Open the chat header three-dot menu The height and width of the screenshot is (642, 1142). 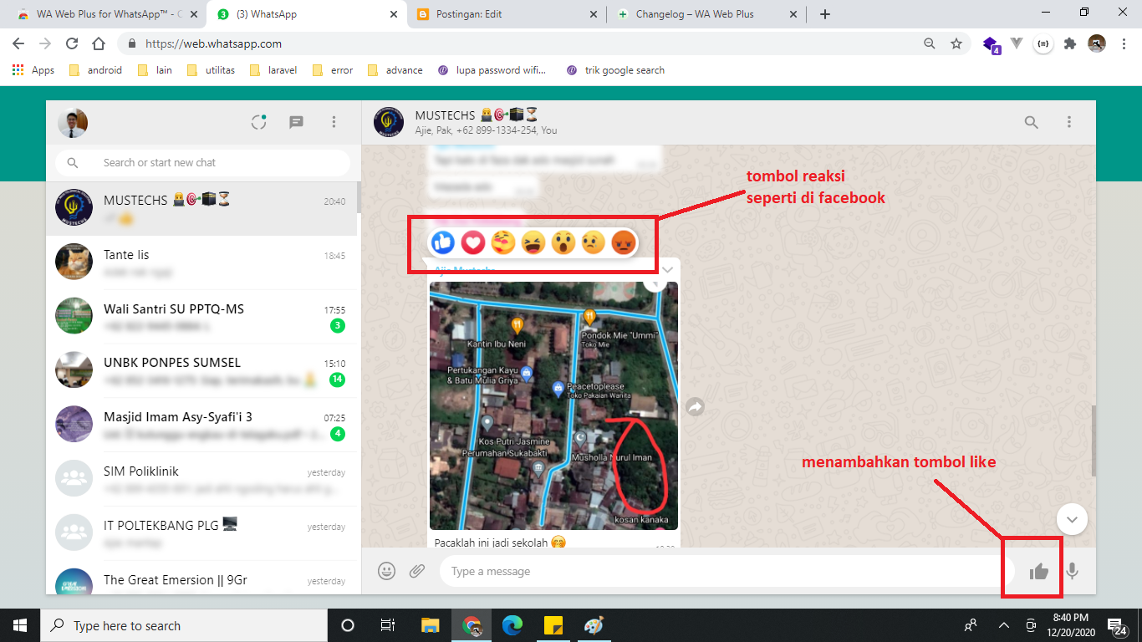pos(1069,122)
